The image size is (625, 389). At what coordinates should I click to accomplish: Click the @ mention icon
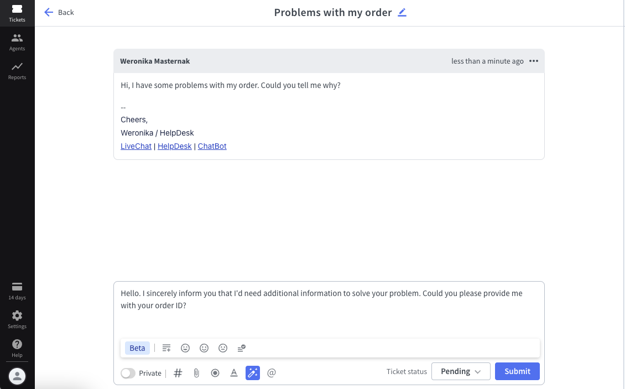[x=271, y=373]
